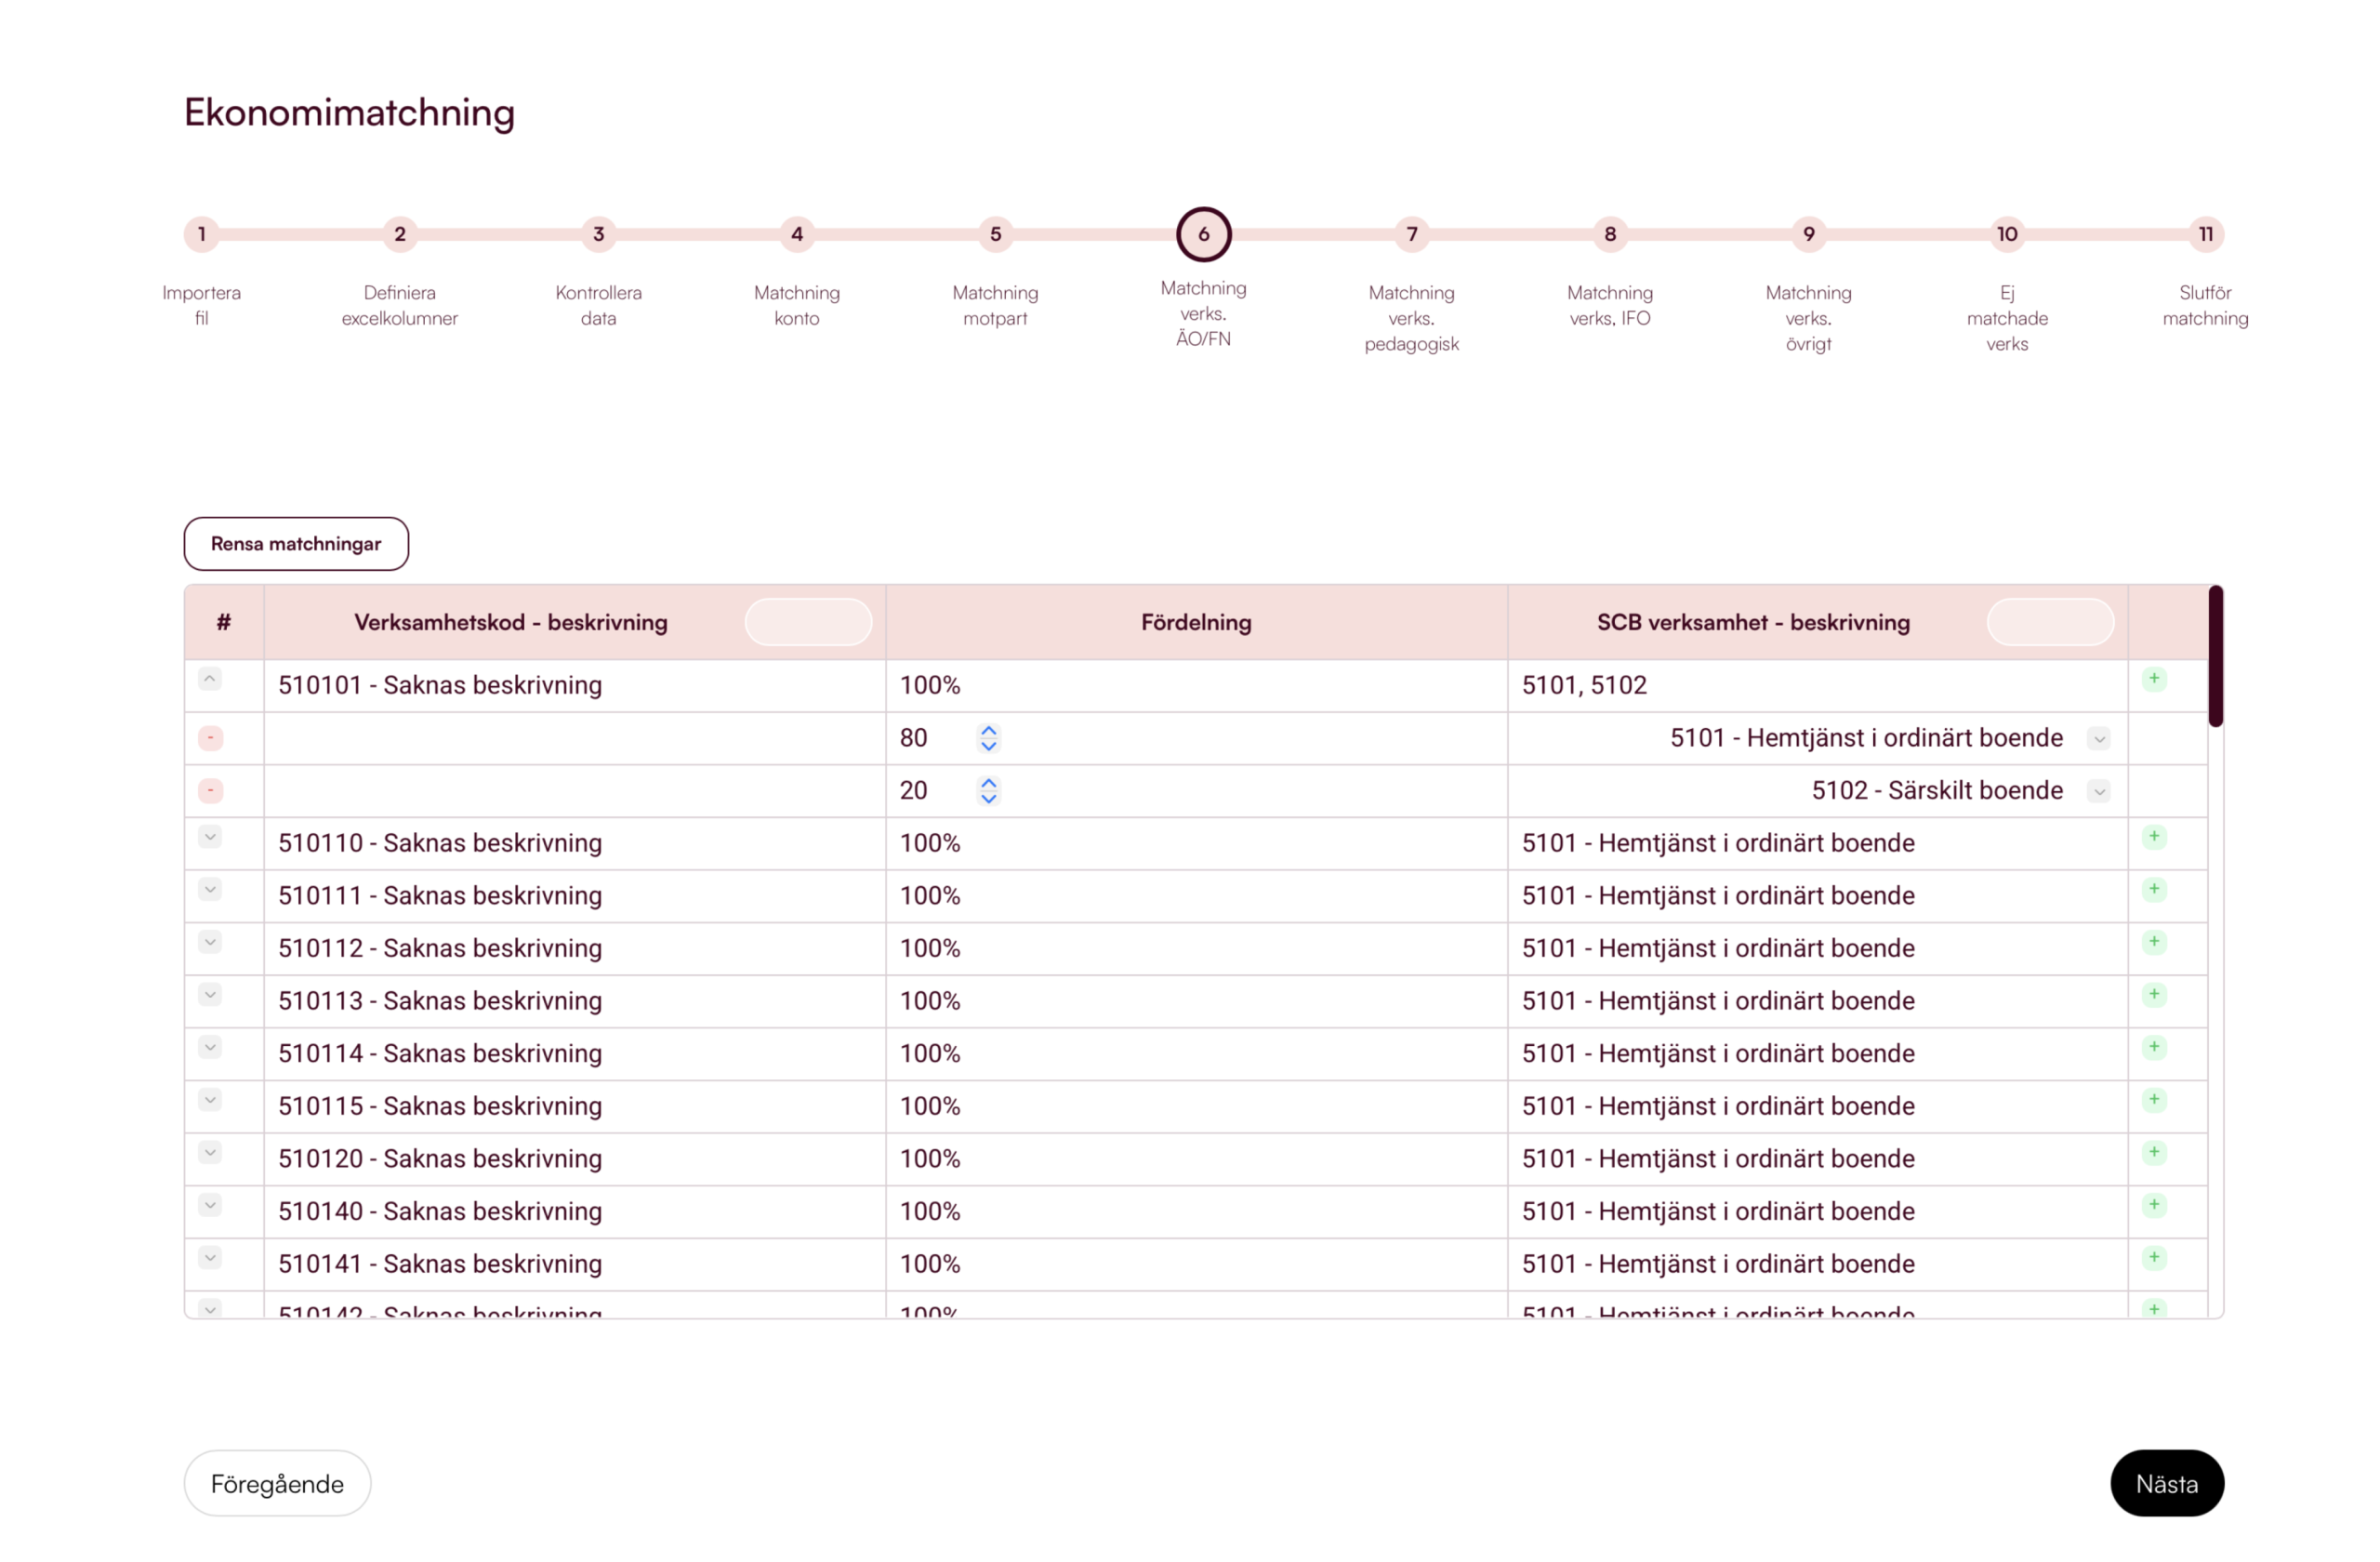
Task: Add split on row 510113 with plus
Action: pos(2153,994)
